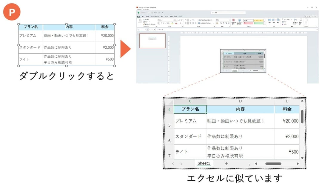
Task: Expand the cell styles gallery arrow
Action: [x=265, y=22]
